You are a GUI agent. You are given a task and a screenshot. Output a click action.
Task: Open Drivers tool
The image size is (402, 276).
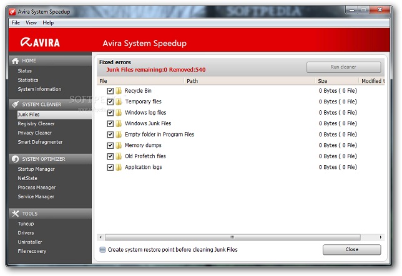[26, 233]
